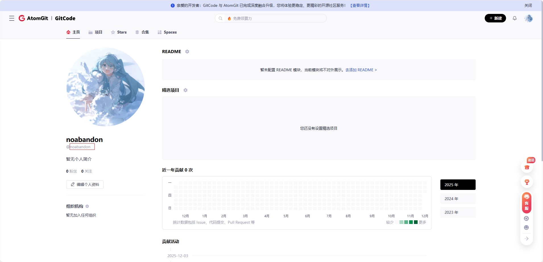543x262 pixels.
Task: Click 去添加 README link
Action: [361, 70]
